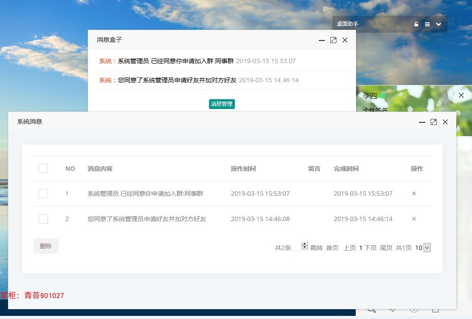Go to 上页 in pagination
The image size is (472, 319).
click(350, 248)
